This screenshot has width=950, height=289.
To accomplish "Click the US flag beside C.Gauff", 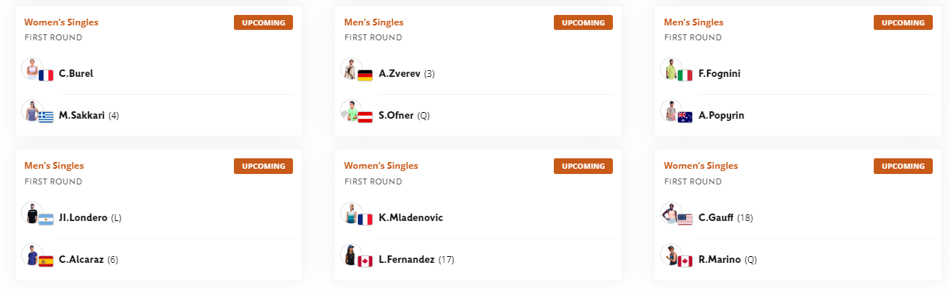I will (x=685, y=219).
